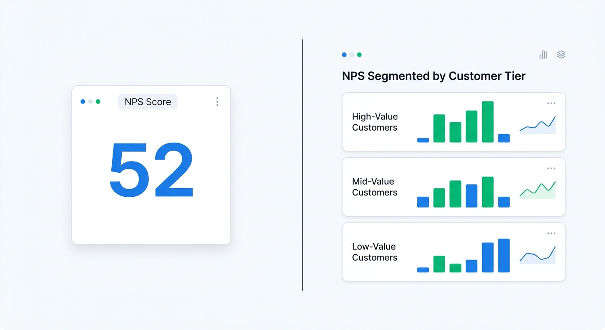Screen dimensions: 605x330
Task: Click the NPS Segmented by Customer Tier heading
Action: (434, 76)
